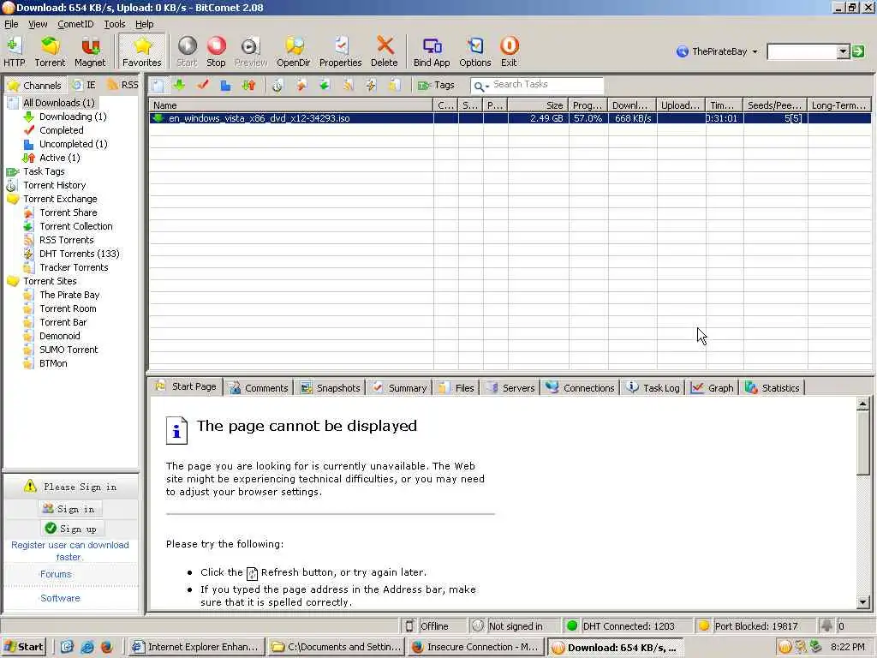The width and height of the screenshot is (877, 658).
Task: Click into the Search Tasks field
Action: [547, 85]
